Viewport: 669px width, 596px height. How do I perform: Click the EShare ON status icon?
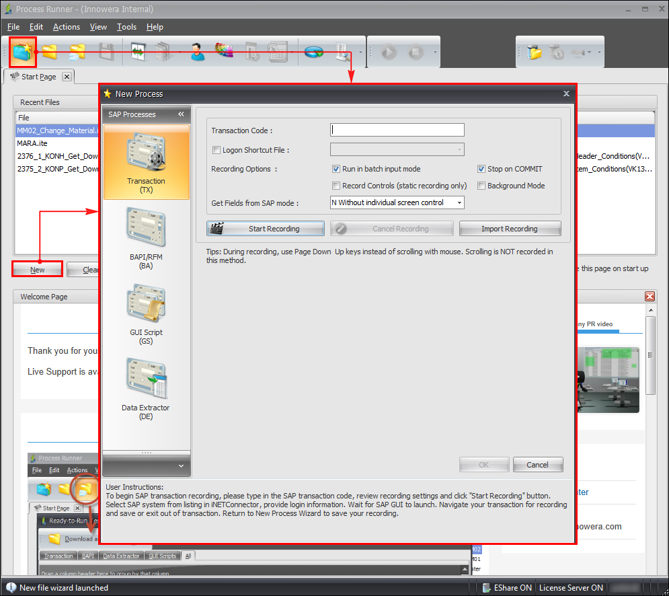[x=486, y=588]
